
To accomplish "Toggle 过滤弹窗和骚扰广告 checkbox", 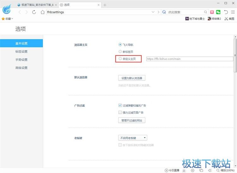I will pyautogui.click(x=120, y=105).
